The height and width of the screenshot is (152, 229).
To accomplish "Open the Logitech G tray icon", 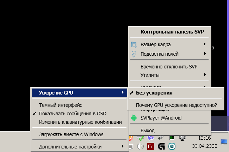I will [x=161, y=146].
